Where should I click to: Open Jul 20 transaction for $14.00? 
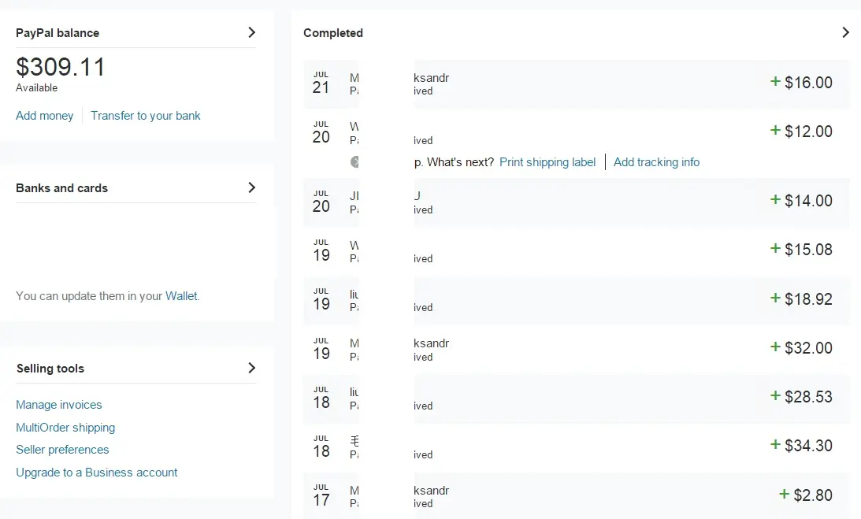[x=577, y=202]
